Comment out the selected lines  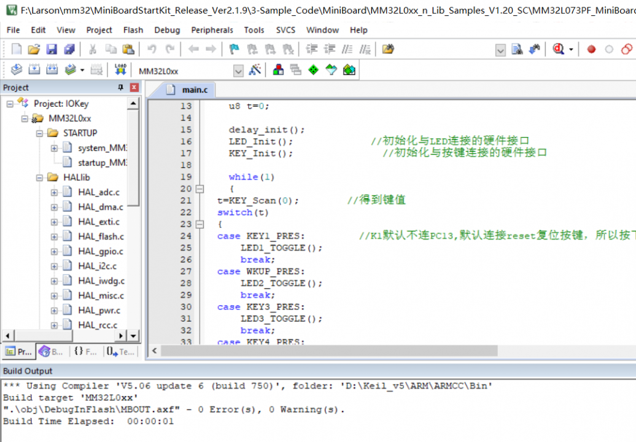coord(347,49)
